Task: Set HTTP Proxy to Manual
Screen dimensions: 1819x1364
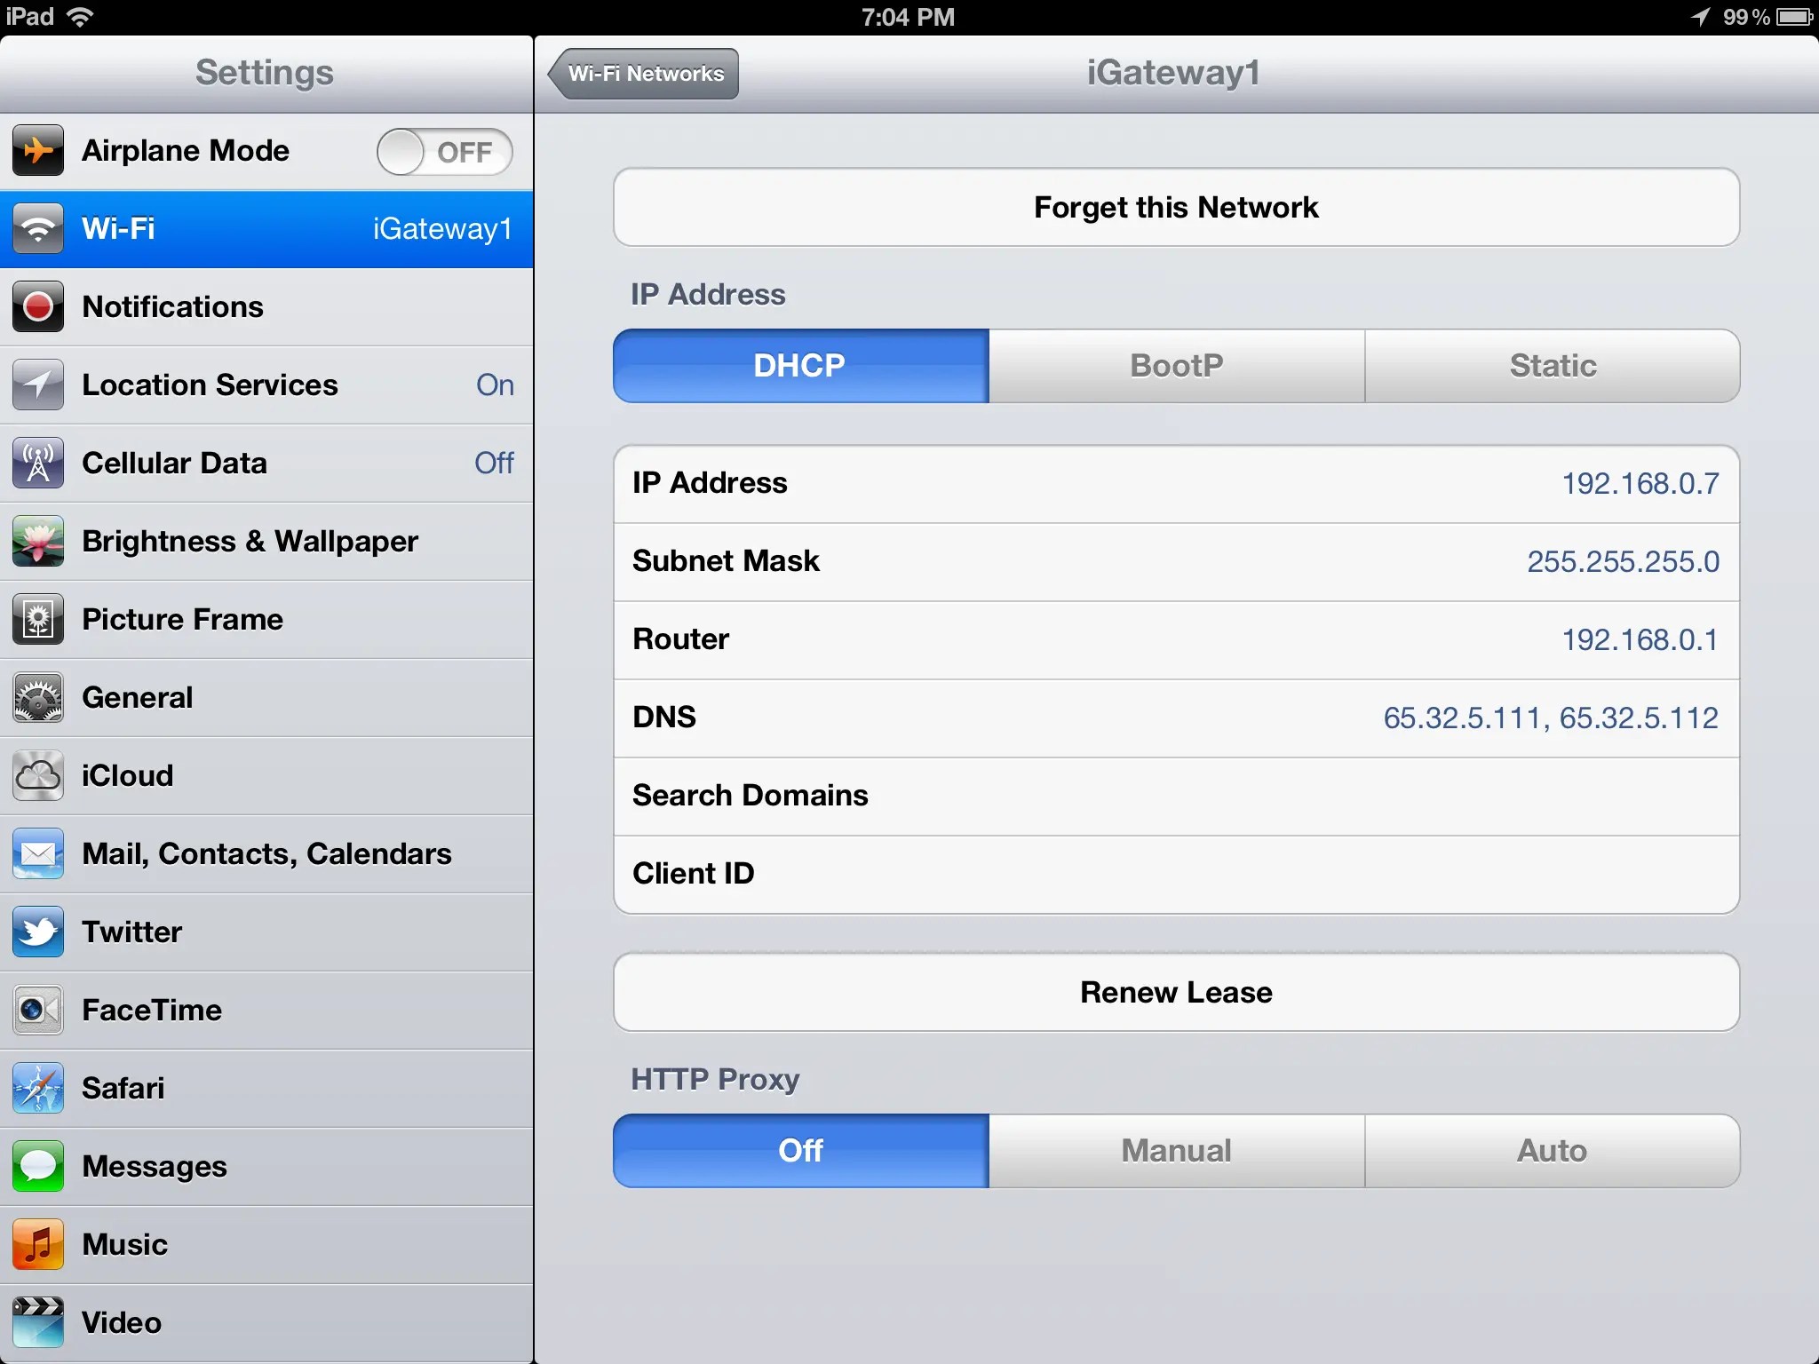Action: point(1176,1151)
